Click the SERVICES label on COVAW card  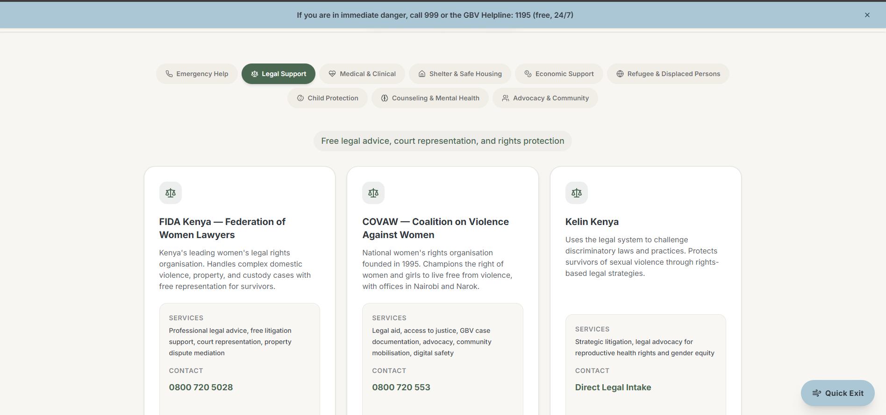[389, 318]
